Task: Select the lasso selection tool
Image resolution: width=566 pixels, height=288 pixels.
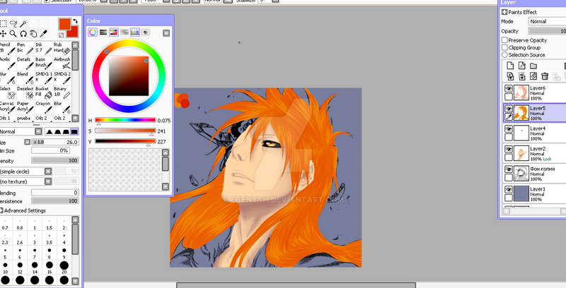Action: (x=13, y=24)
